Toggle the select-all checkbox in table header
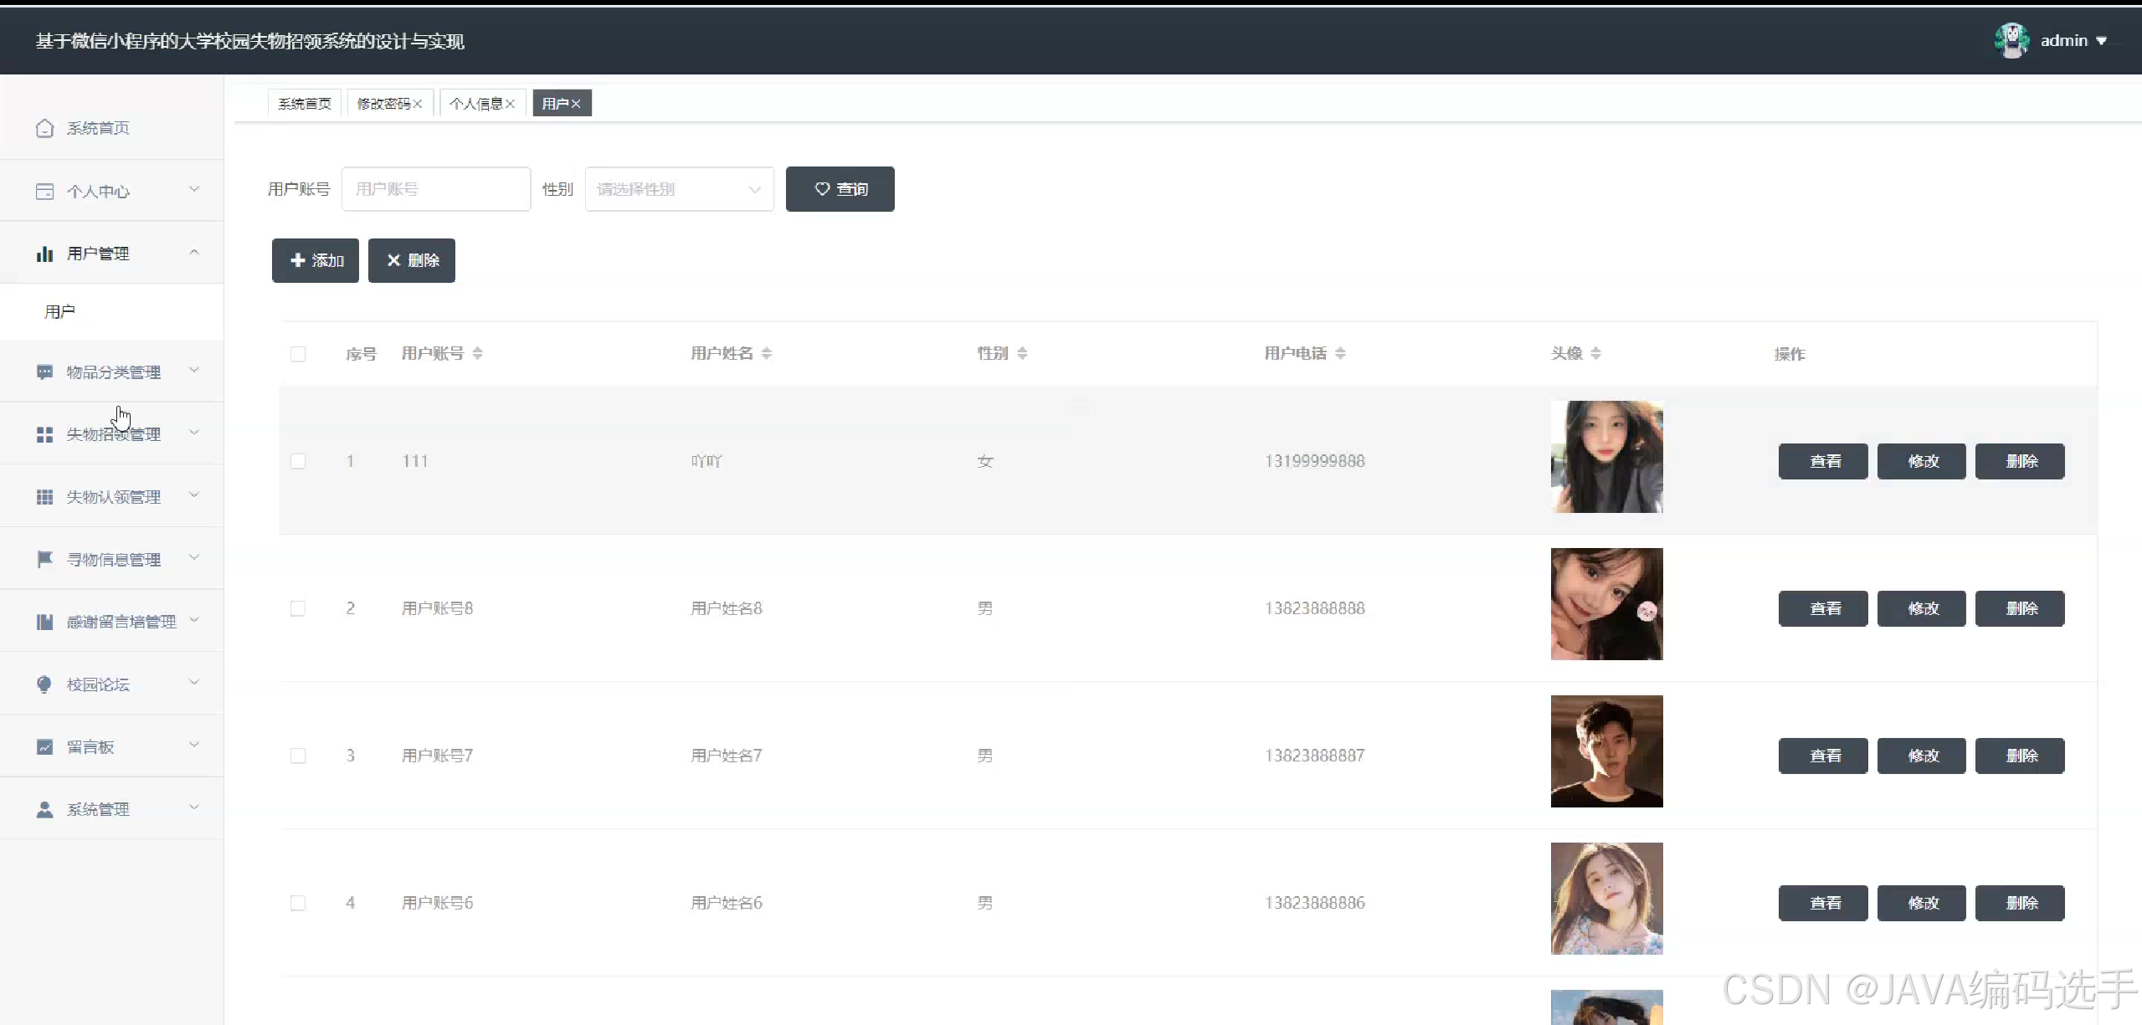Viewport: 2142px width, 1025px height. [x=298, y=354]
